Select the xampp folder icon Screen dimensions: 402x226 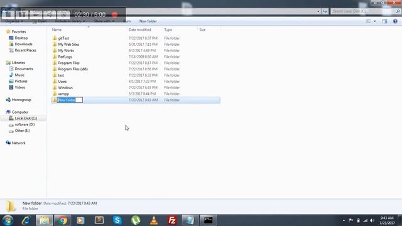(55, 94)
